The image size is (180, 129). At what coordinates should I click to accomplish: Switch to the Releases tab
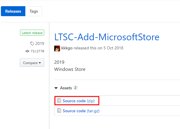pyautogui.click(x=13, y=11)
